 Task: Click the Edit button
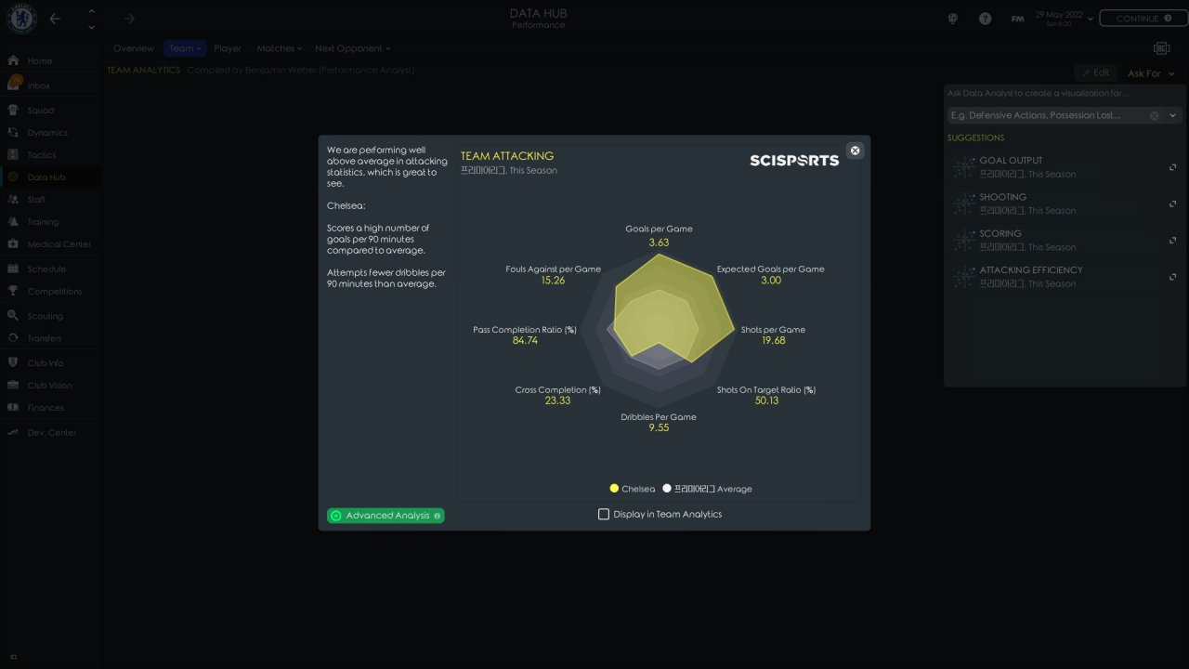(1095, 72)
